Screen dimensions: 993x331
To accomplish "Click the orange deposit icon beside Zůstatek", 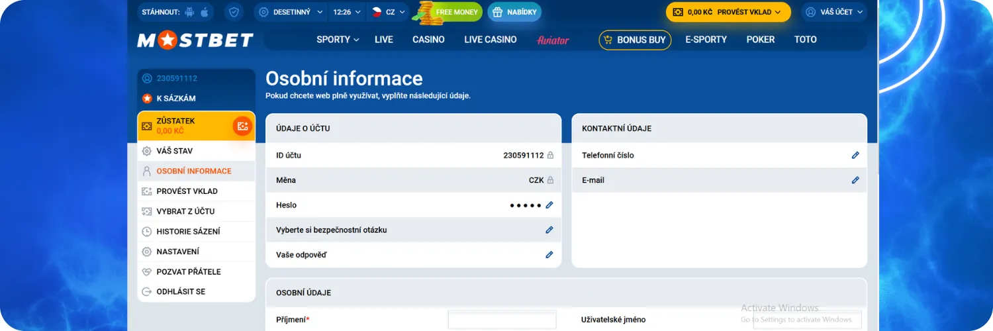I will (x=242, y=126).
